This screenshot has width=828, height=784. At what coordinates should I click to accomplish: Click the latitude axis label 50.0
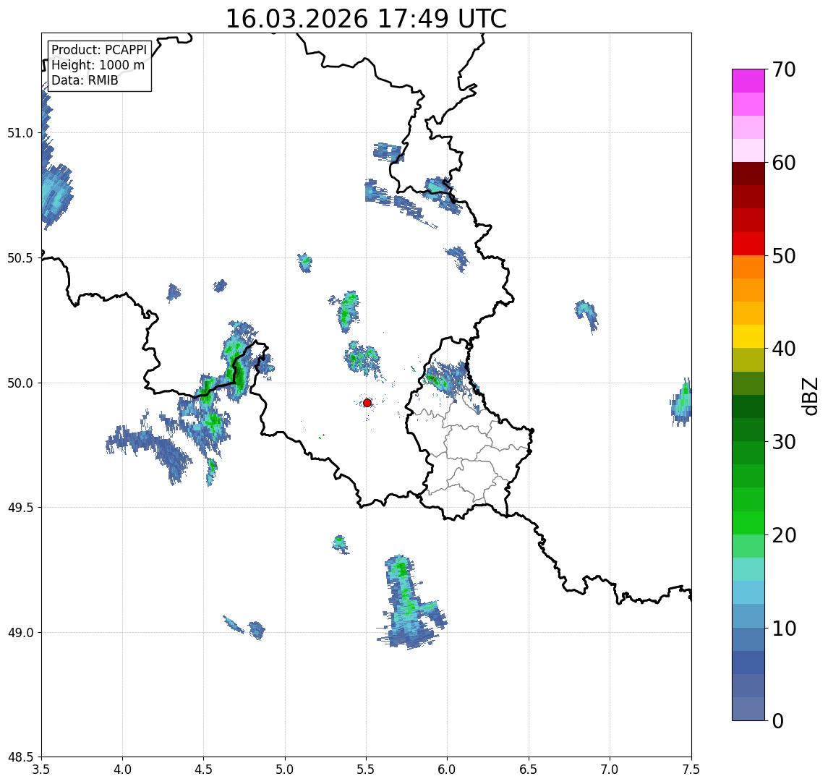click(20, 383)
